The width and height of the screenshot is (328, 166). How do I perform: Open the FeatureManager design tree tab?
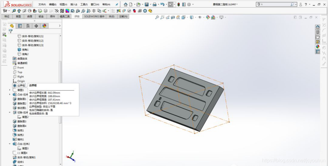pyautogui.click(x=12, y=26)
